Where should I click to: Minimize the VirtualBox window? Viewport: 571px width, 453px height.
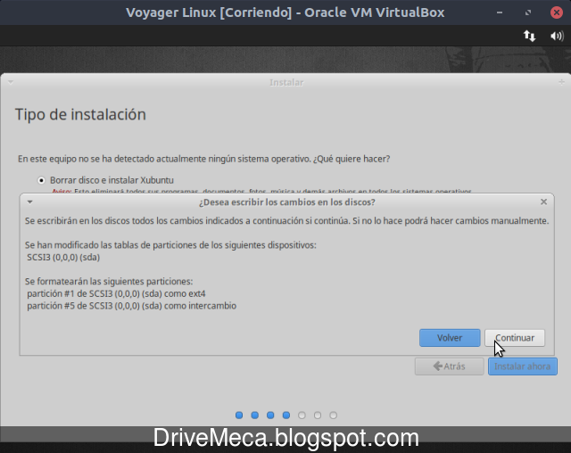point(500,12)
